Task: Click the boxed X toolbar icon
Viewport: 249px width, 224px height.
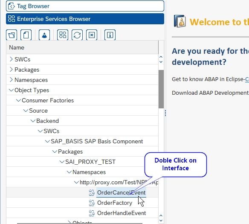Action: click(92, 35)
